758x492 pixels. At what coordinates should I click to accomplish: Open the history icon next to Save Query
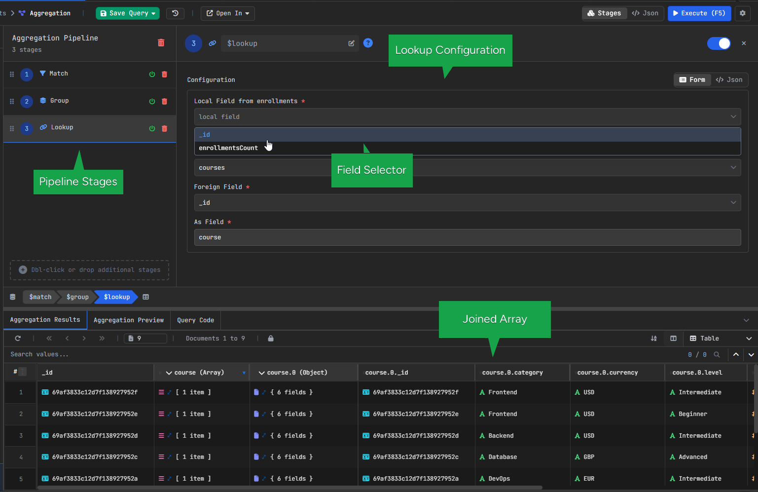tap(175, 13)
